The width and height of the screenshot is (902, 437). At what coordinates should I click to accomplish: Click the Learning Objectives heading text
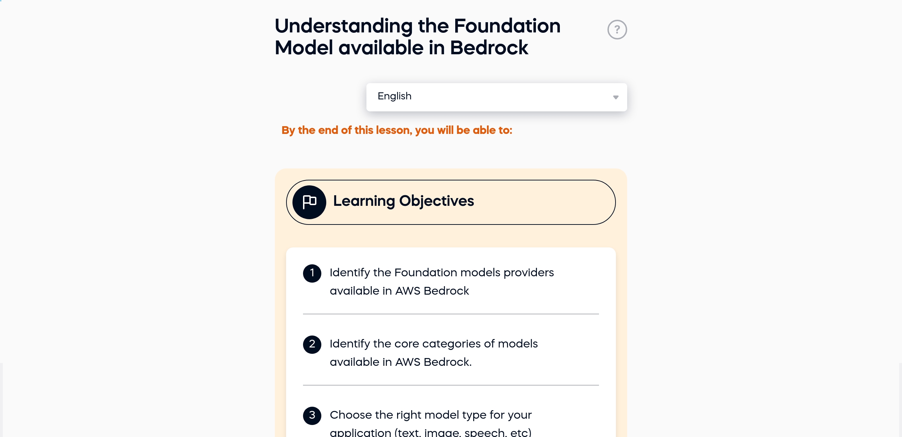[x=403, y=202]
